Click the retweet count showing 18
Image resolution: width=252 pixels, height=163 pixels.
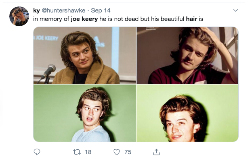pyautogui.click(x=88, y=152)
